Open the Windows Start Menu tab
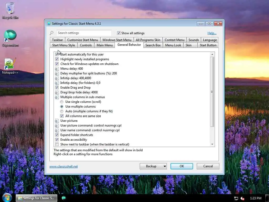The height and width of the screenshot is (202, 269). tap(117, 40)
